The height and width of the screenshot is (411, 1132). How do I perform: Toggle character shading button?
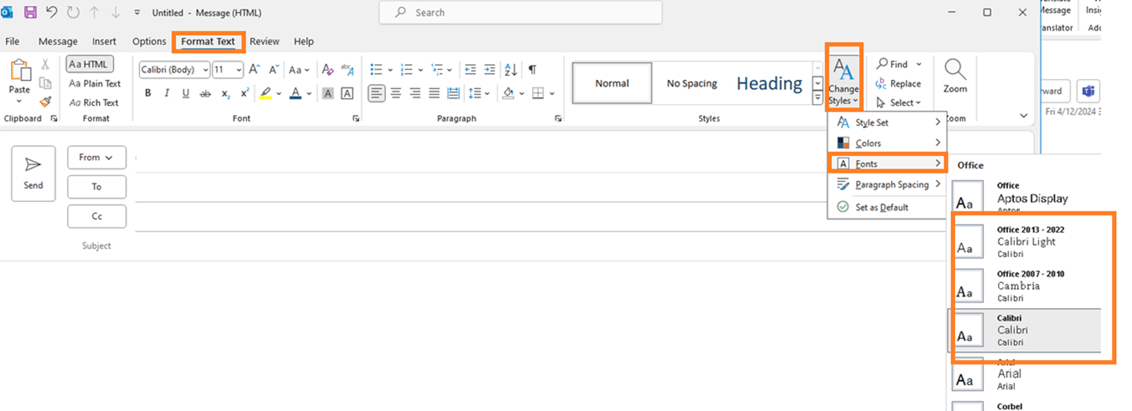pos(328,93)
